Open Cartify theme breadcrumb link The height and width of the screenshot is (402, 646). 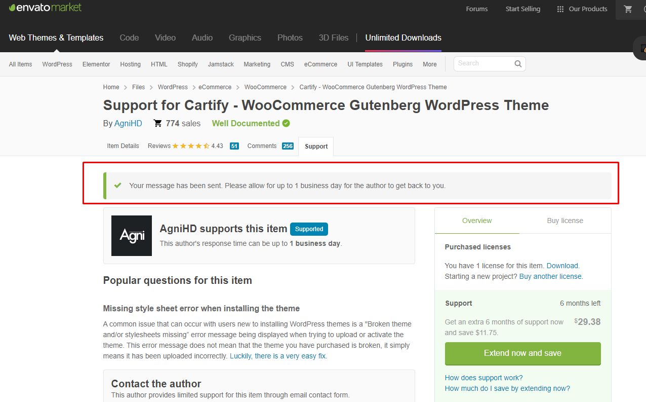click(x=373, y=87)
